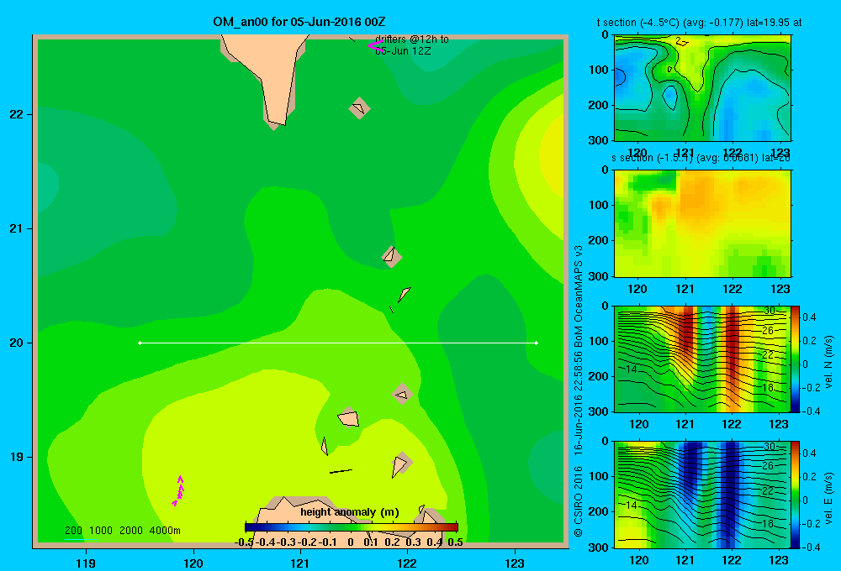Click the vel. E colorbar
Image resolution: width=841 pixels, height=571 pixels.
point(795,495)
